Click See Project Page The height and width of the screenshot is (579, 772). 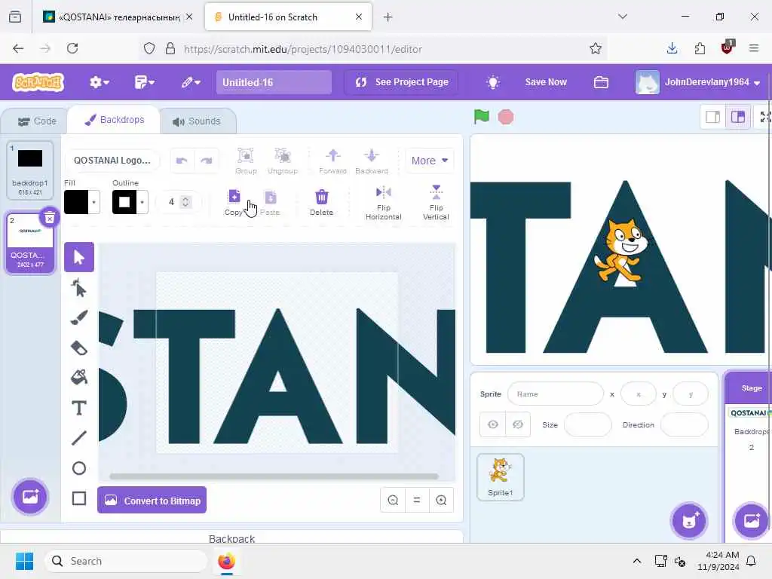point(402,82)
